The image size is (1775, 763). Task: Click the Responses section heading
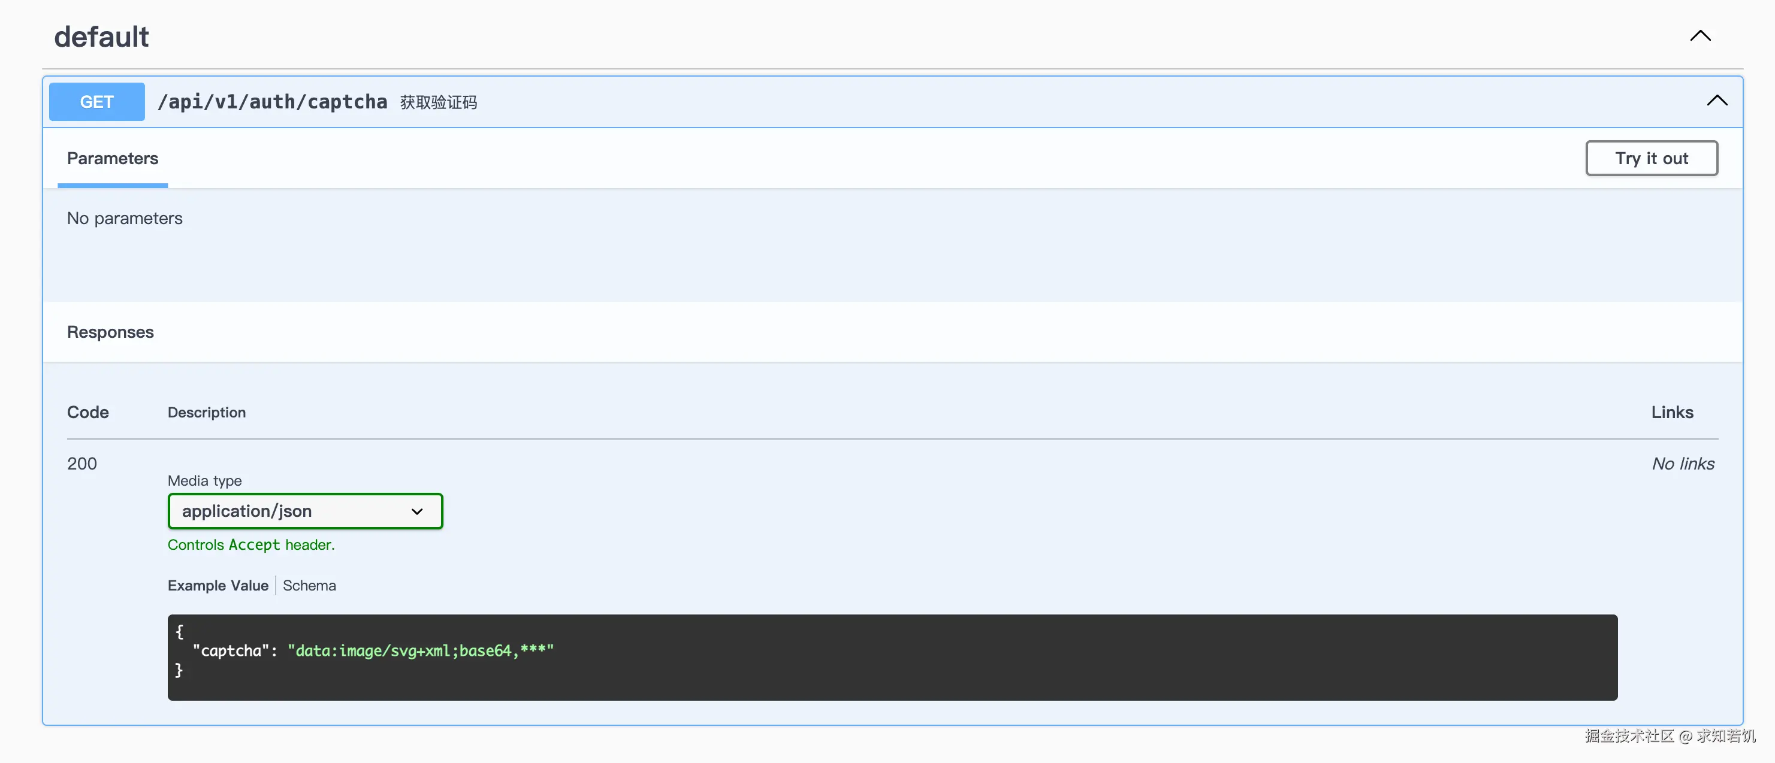(x=110, y=332)
